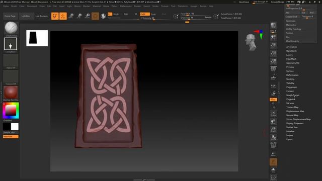Click the Frame mesh icon
Image resolution: width=322 pixels, height=181 pixels.
coord(273,114)
